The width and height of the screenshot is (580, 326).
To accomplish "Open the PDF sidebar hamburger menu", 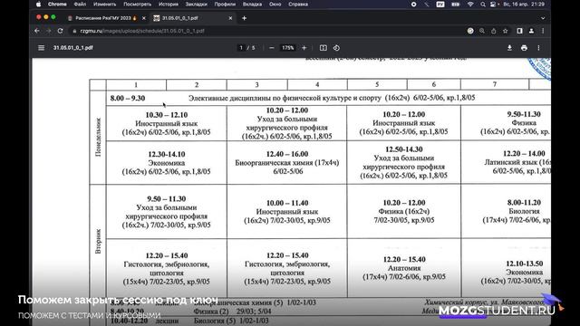I will point(41,48).
